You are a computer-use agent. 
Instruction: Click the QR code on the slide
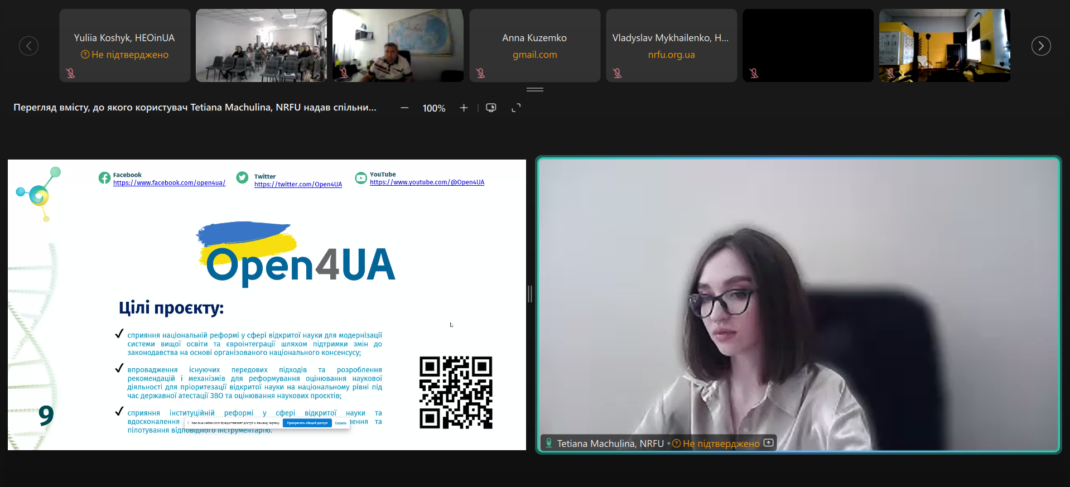click(456, 392)
